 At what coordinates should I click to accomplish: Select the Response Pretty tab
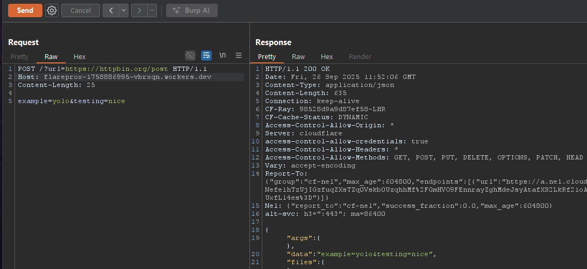[x=267, y=56]
